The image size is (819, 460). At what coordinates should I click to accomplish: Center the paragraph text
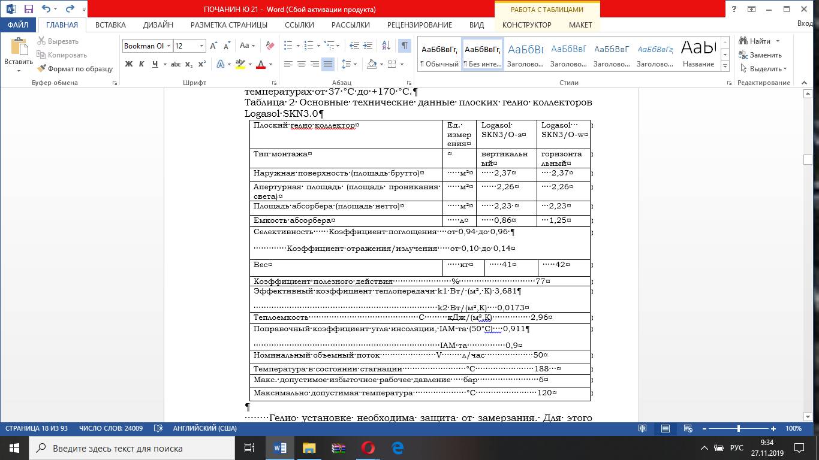[302, 64]
